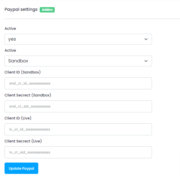The image size is (180, 181).
Task: Click the Active label above the Sandbox dropdown
Action: [x=10, y=50]
